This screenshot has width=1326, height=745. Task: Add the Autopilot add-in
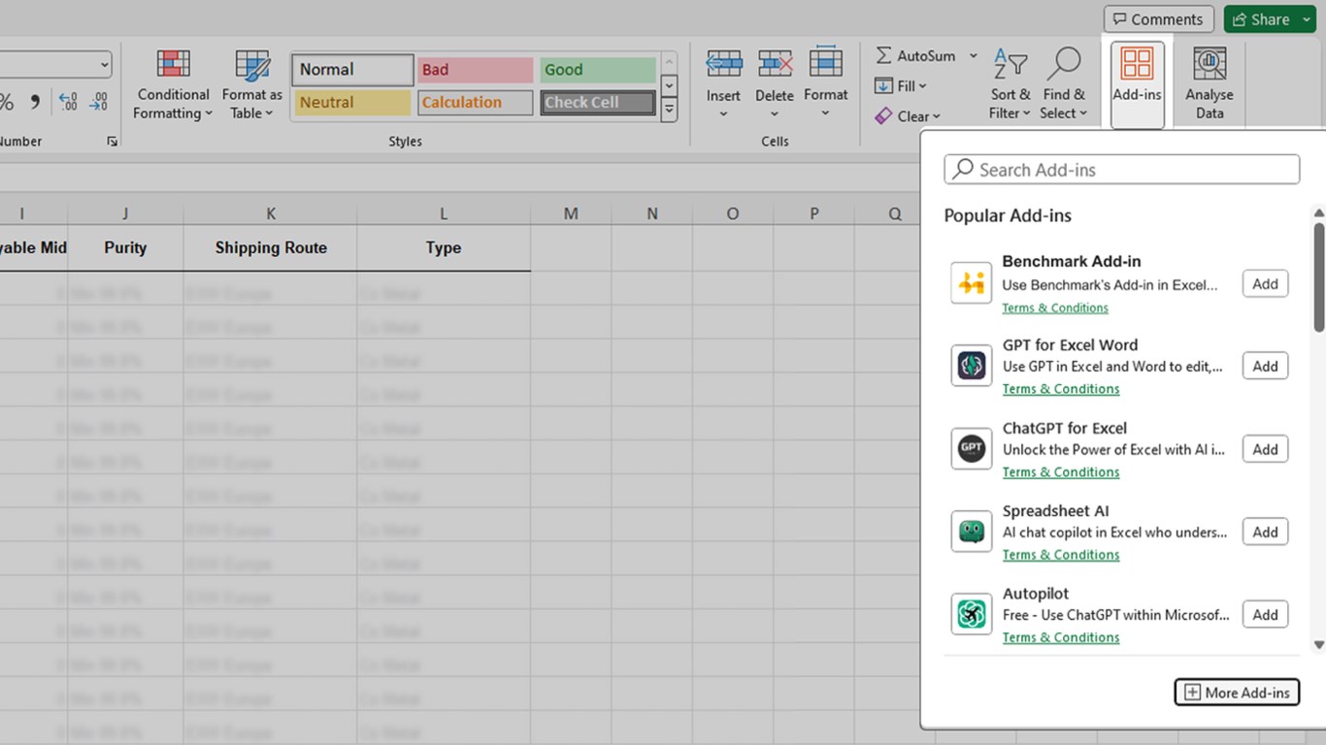1265,614
